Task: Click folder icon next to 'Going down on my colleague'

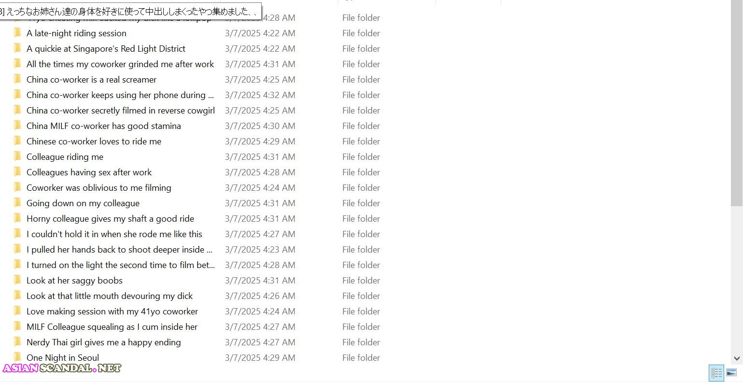Action: 17,203
